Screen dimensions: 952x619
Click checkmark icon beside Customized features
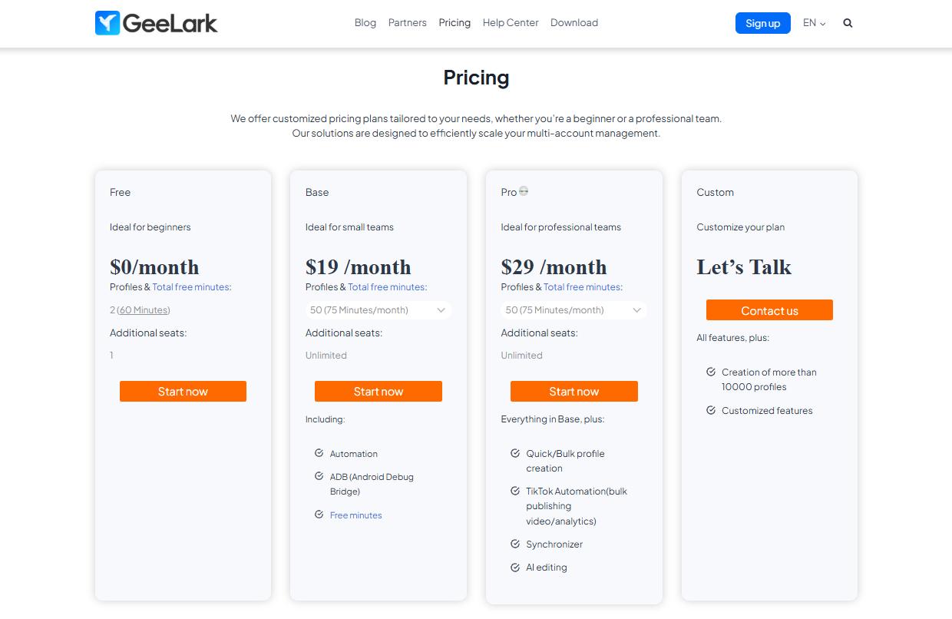point(711,410)
